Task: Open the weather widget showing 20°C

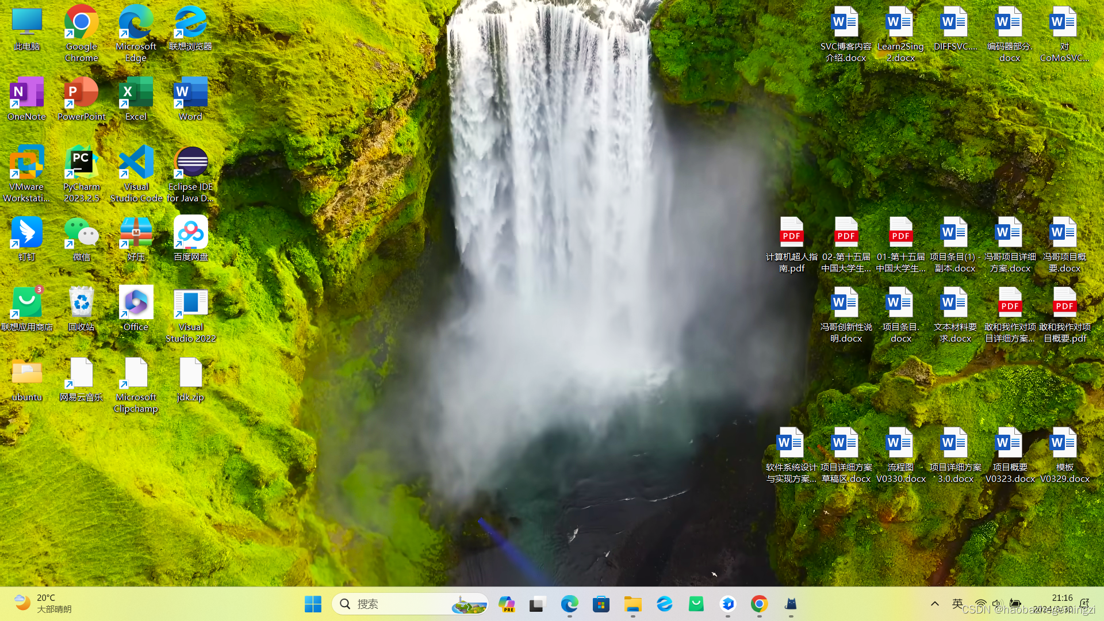Action: pos(43,604)
